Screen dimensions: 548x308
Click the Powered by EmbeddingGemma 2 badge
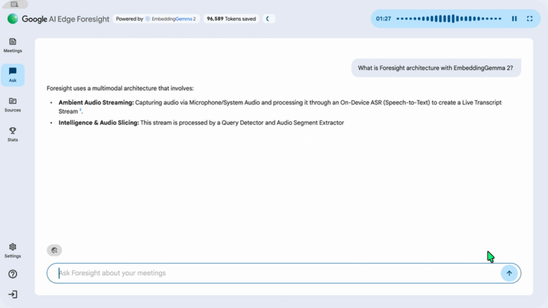156,19
